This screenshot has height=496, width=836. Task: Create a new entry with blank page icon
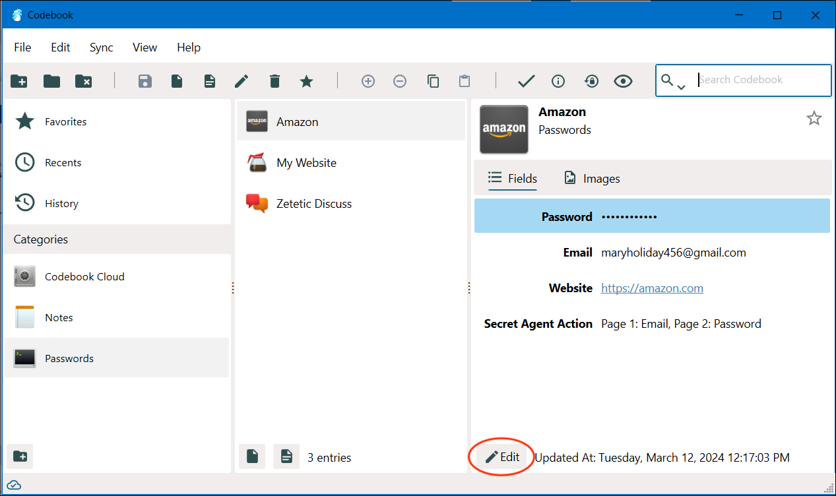(177, 81)
